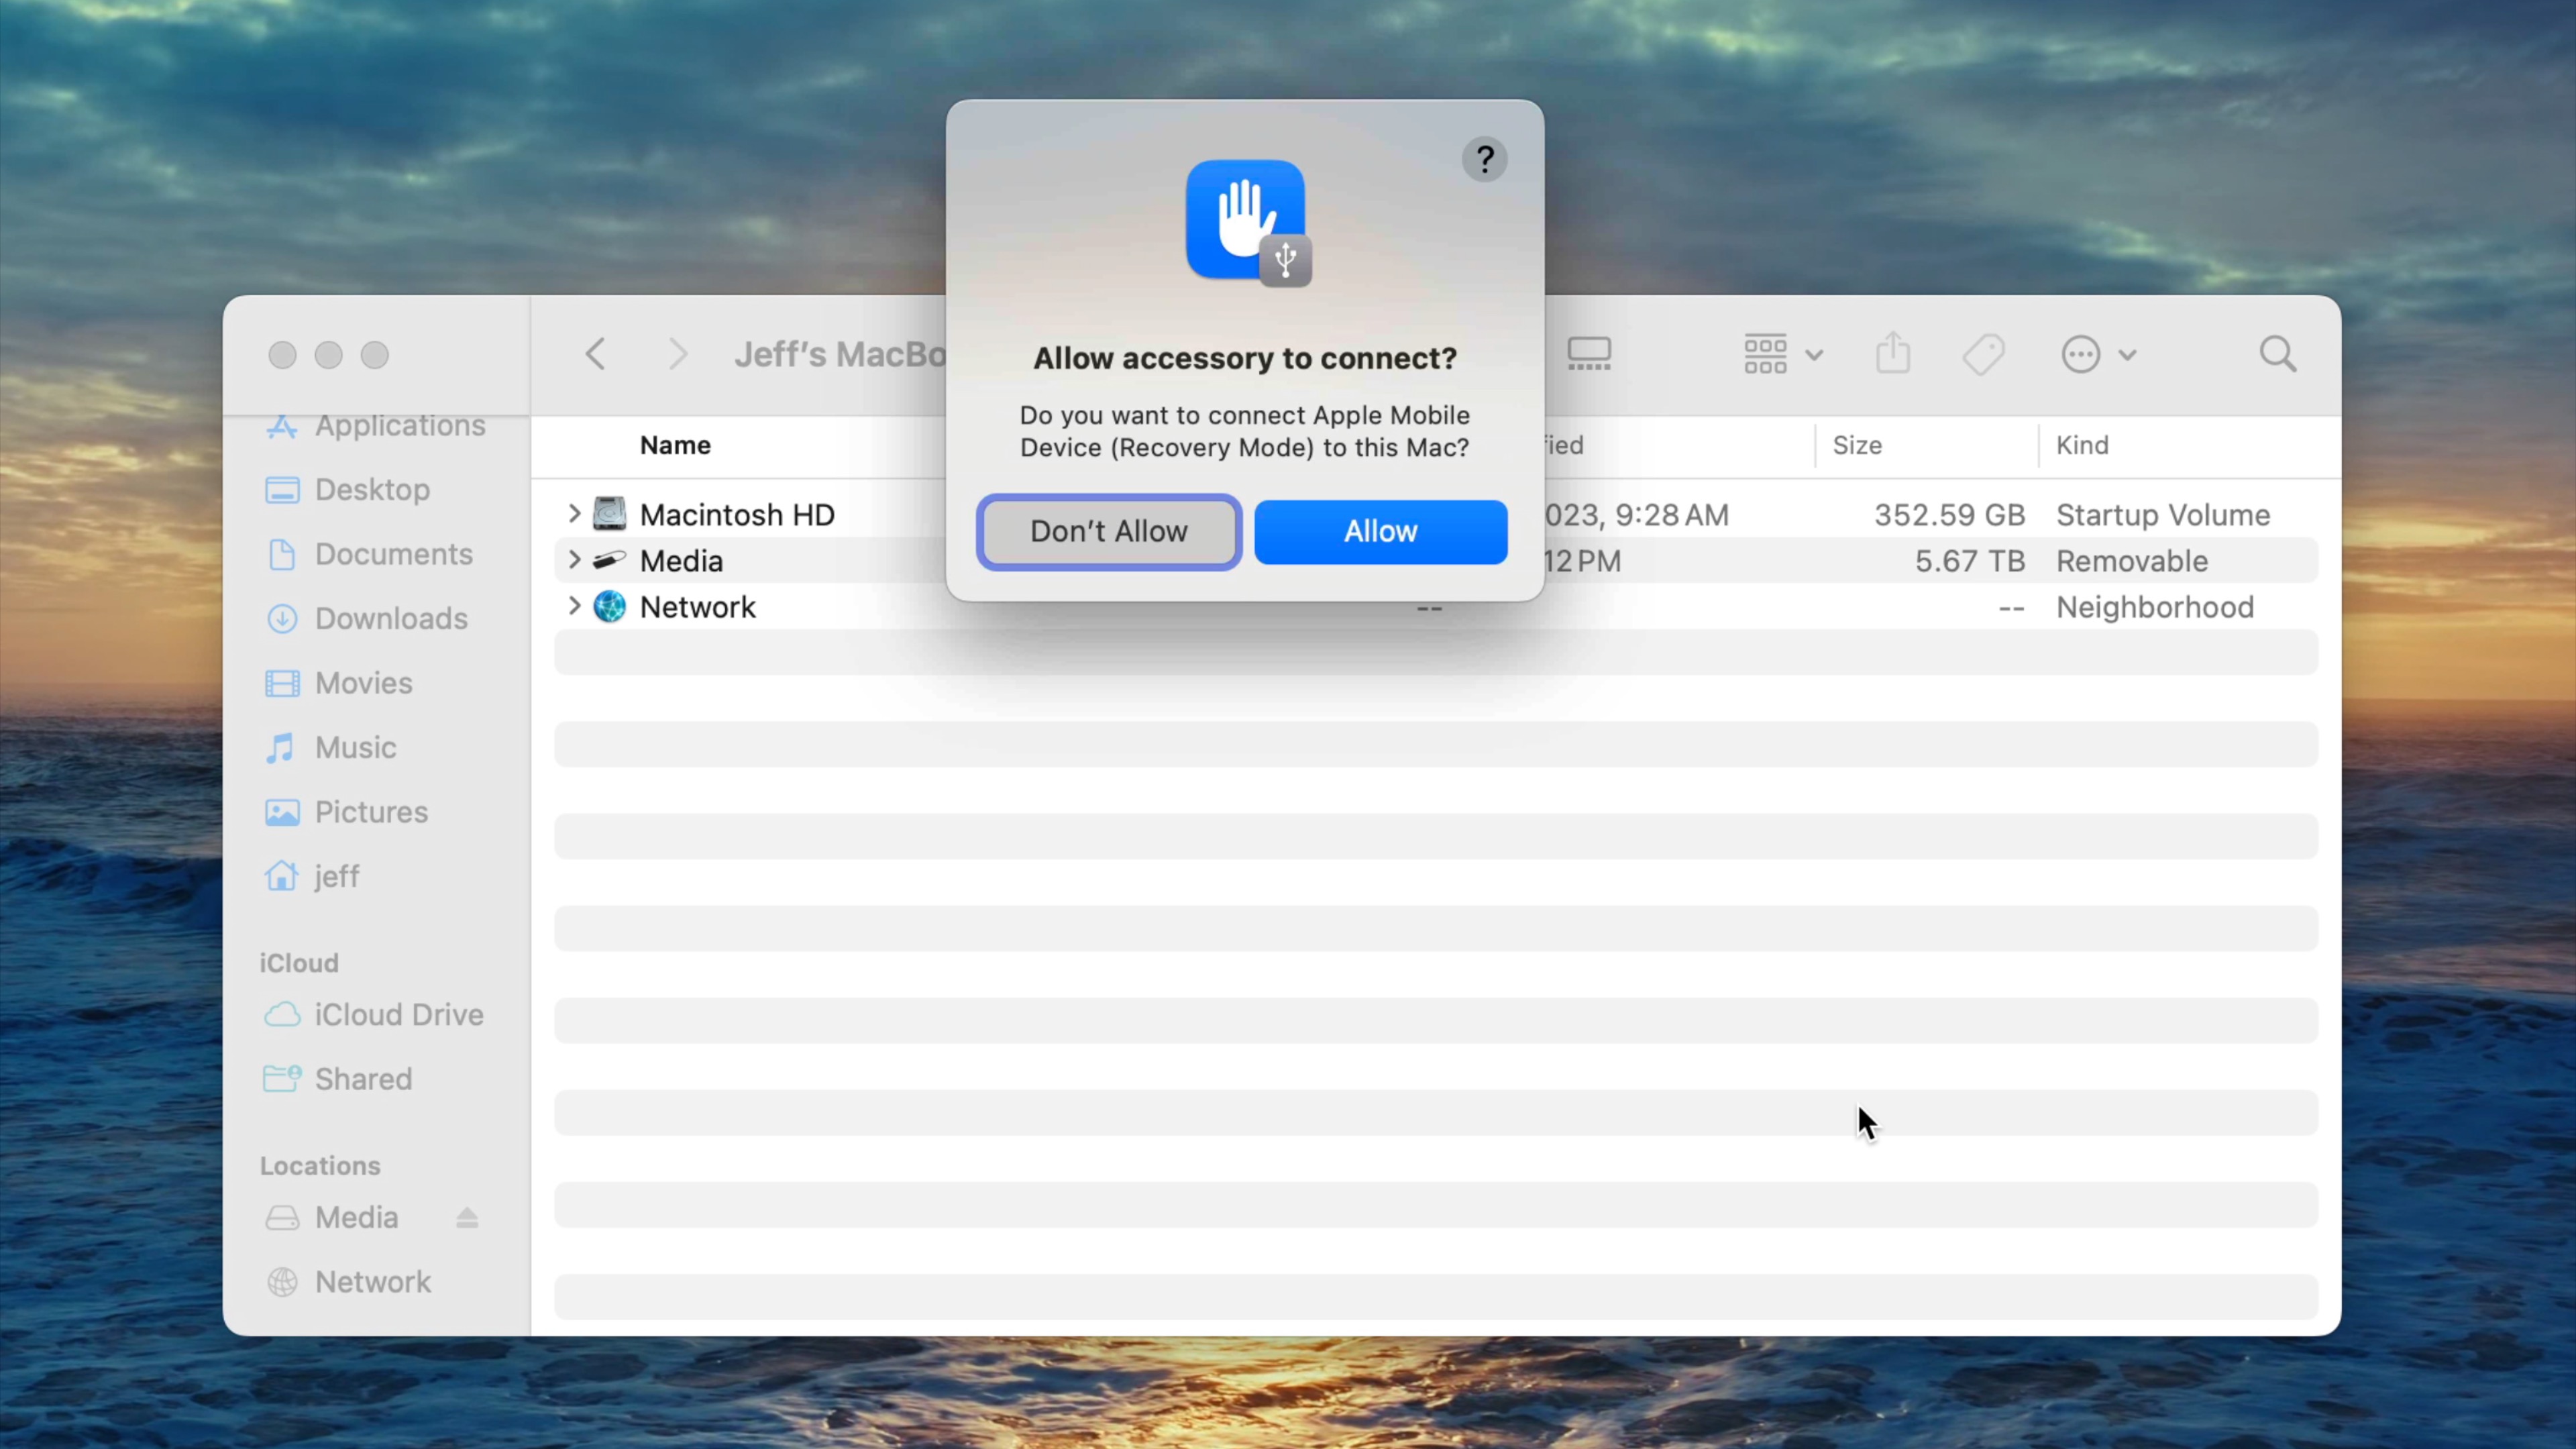Open the group-by grid dropdown

(1782, 354)
